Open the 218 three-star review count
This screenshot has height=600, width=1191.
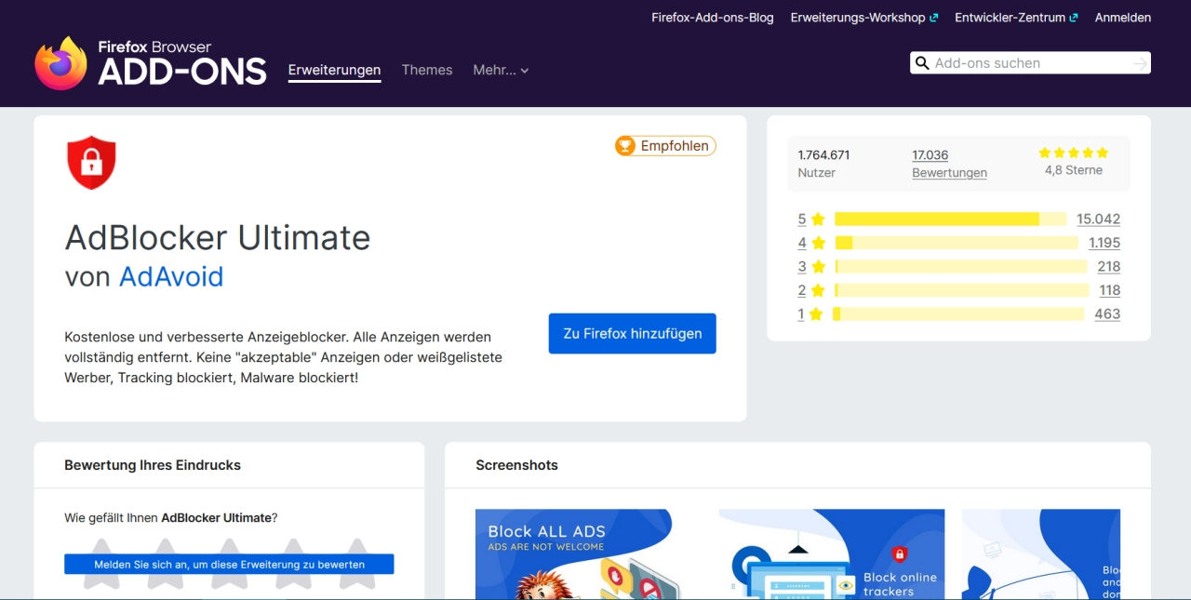tap(1109, 267)
